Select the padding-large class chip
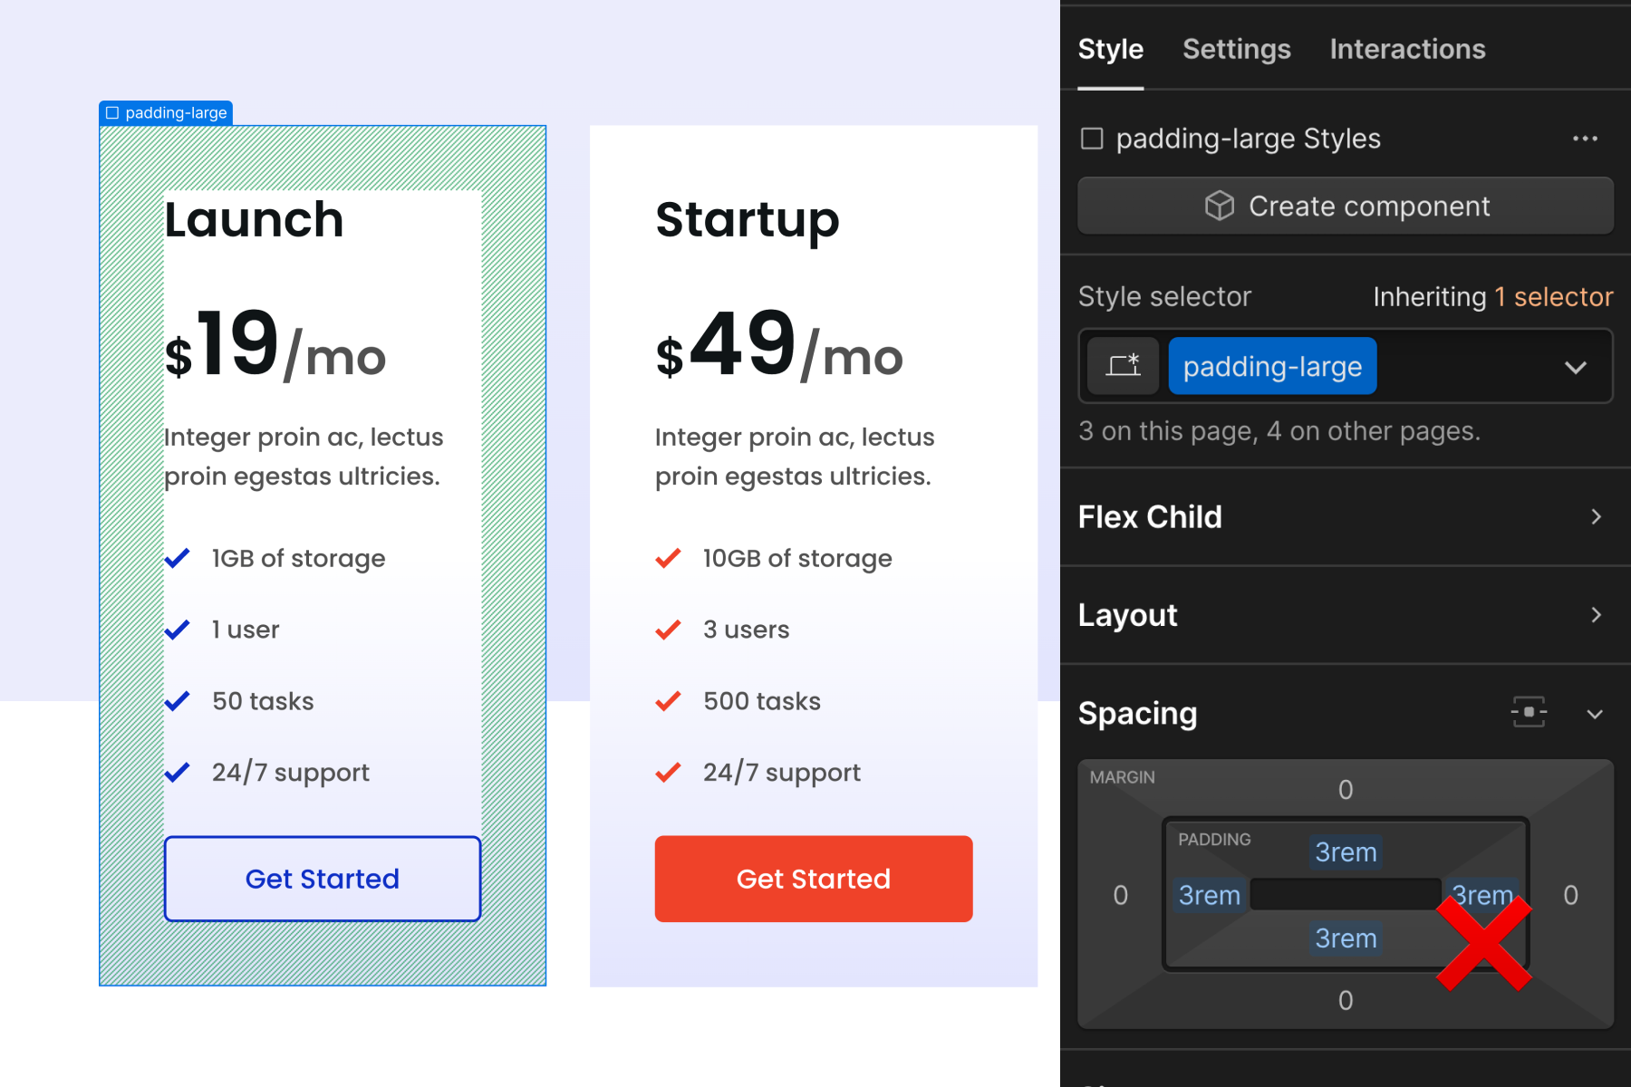The image size is (1631, 1087). coord(1272,366)
